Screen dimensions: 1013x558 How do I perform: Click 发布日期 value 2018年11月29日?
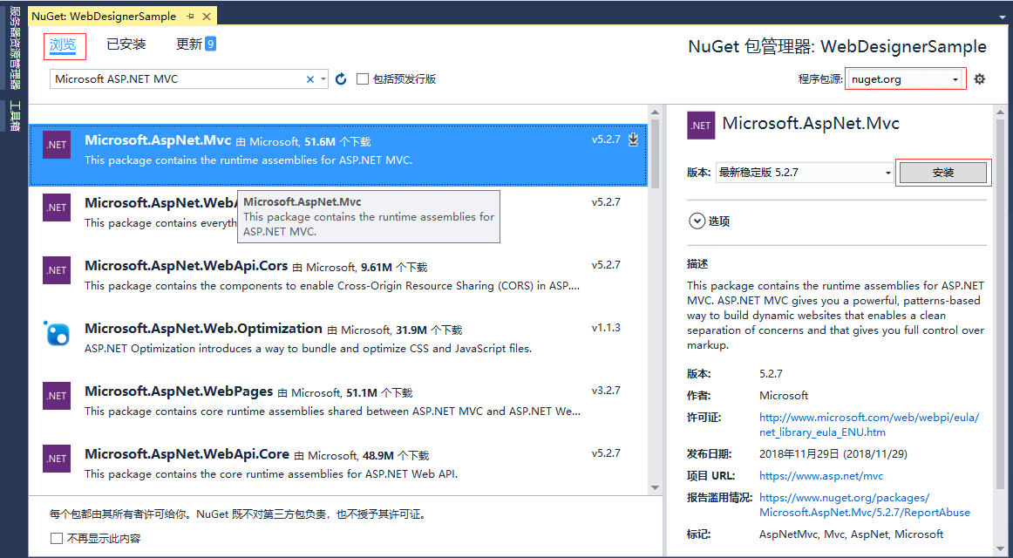pyautogui.click(x=833, y=454)
